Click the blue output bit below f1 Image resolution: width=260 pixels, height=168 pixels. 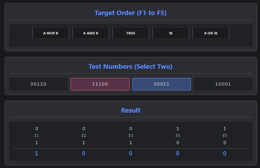pyautogui.click(x=37, y=154)
